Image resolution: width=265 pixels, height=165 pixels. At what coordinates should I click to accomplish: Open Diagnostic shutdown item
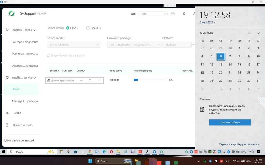tap(25, 66)
